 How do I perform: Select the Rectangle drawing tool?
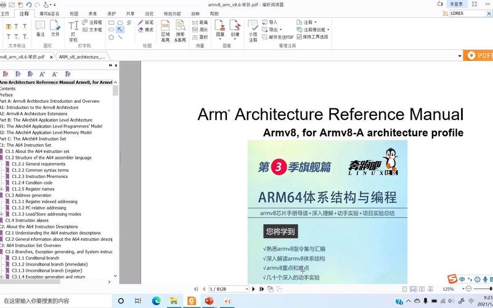(x=112, y=23)
